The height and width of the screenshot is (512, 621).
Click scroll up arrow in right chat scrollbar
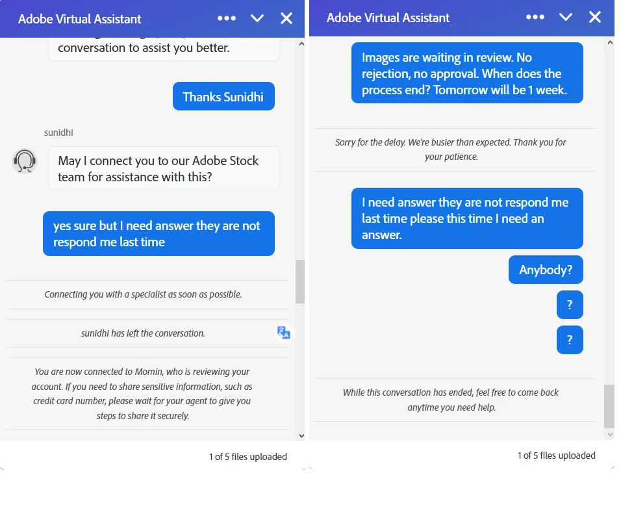pos(610,43)
